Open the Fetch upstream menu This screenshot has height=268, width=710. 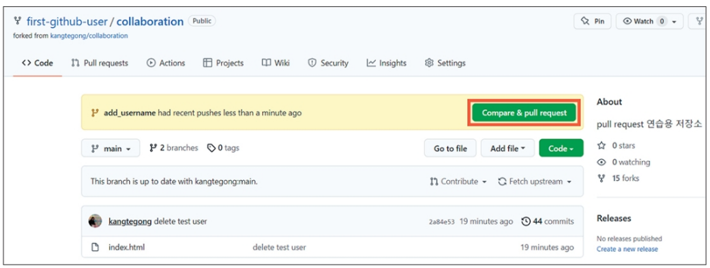click(x=535, y=181)
